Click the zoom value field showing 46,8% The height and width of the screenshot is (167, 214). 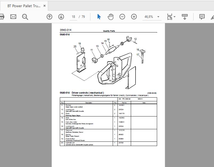tap(149, 17)
